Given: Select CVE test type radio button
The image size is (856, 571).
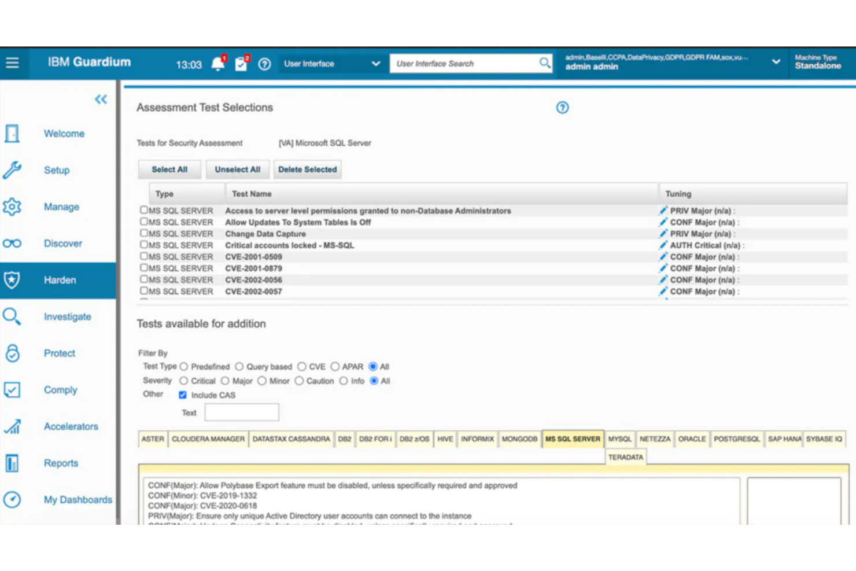Looking at the screenshot, I should point(302,367).
